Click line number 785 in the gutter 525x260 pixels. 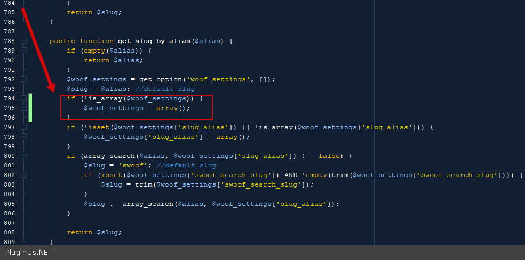pyautogui.click(x=9, y=12)
